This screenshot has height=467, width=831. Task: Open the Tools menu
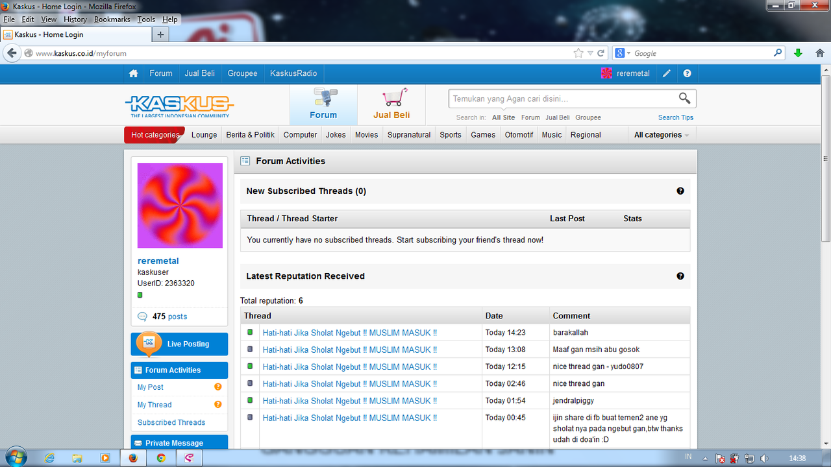(x=146, y=19)
